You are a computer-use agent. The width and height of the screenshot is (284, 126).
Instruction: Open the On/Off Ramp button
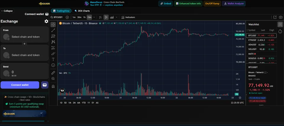click(x=212, y=4)
